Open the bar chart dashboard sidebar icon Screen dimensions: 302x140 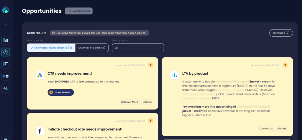[x=6, y=40]
